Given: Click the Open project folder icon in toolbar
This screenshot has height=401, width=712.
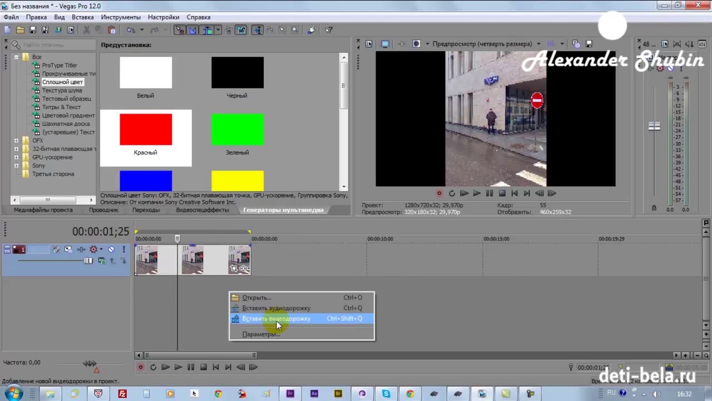Looking at the screenshot, I should 20,30.
